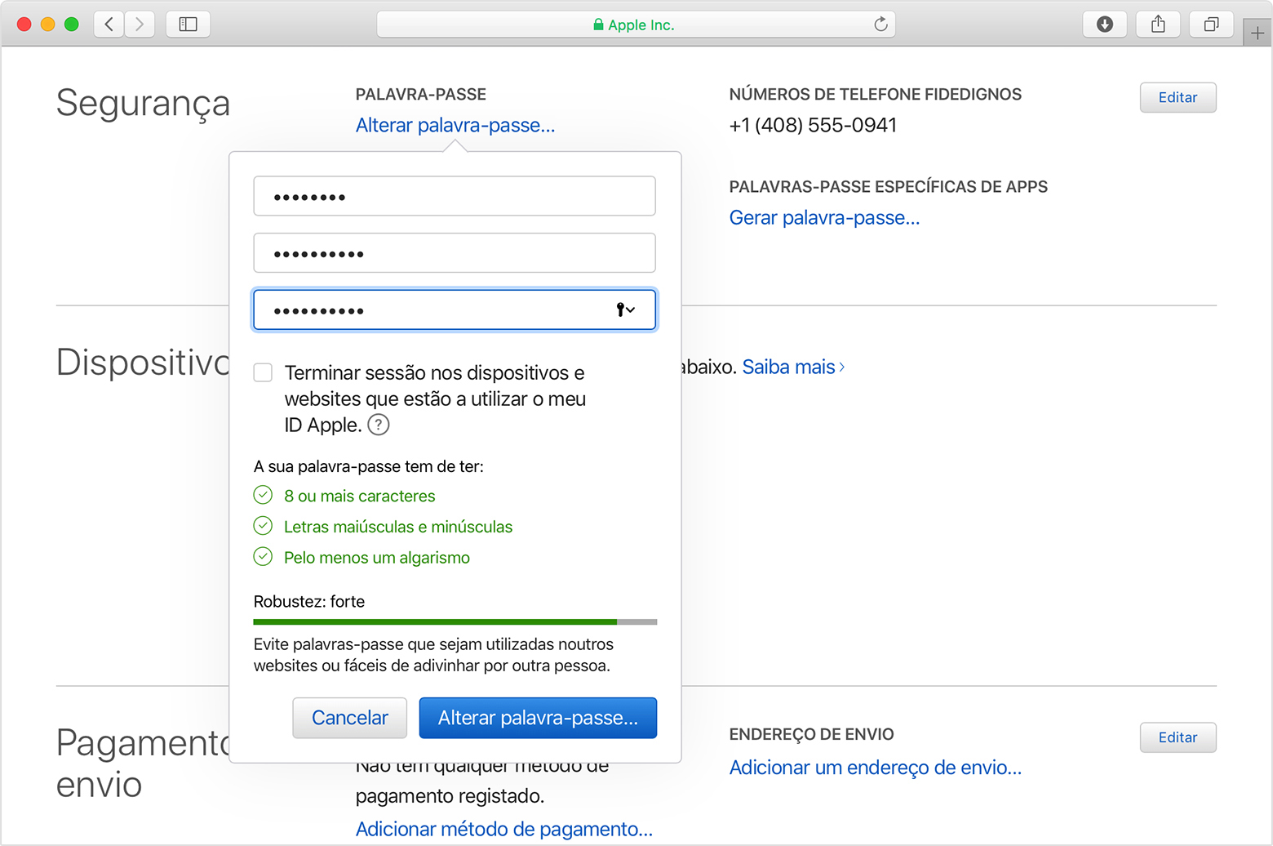Screen dimensions: 1273x846
Task: Click the green zoom window button
Action: [72, 24]
